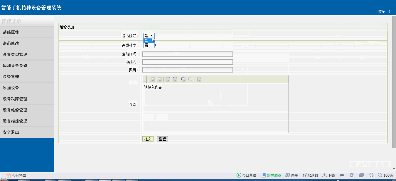Submit the form with 提交 button
This screenshot has height=181, width=396.
click(148, 139)
